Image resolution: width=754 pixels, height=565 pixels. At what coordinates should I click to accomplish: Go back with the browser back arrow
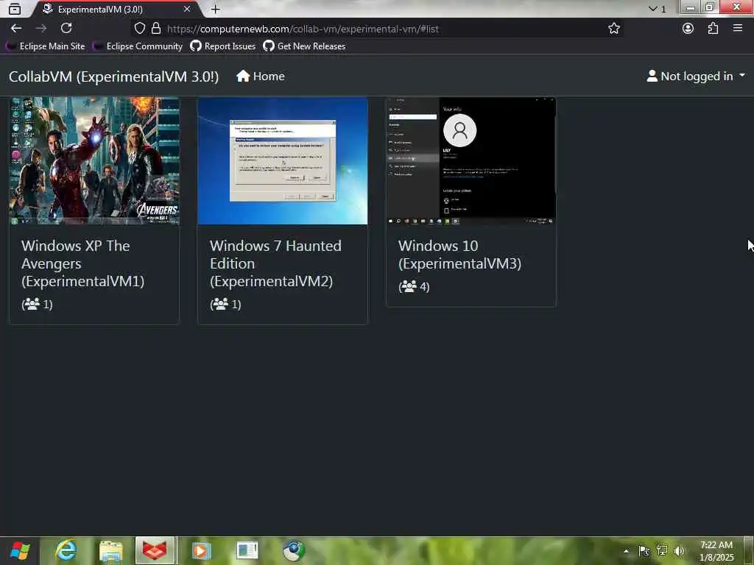(16, 29)
